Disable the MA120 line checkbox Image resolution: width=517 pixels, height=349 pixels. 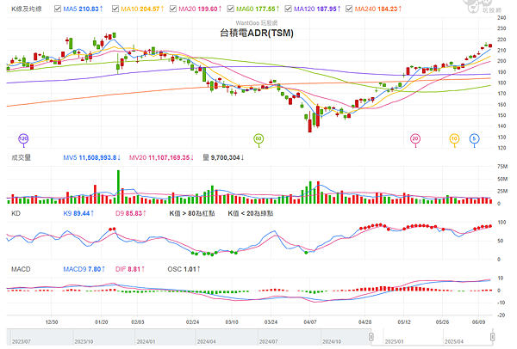tap(289, 9)
